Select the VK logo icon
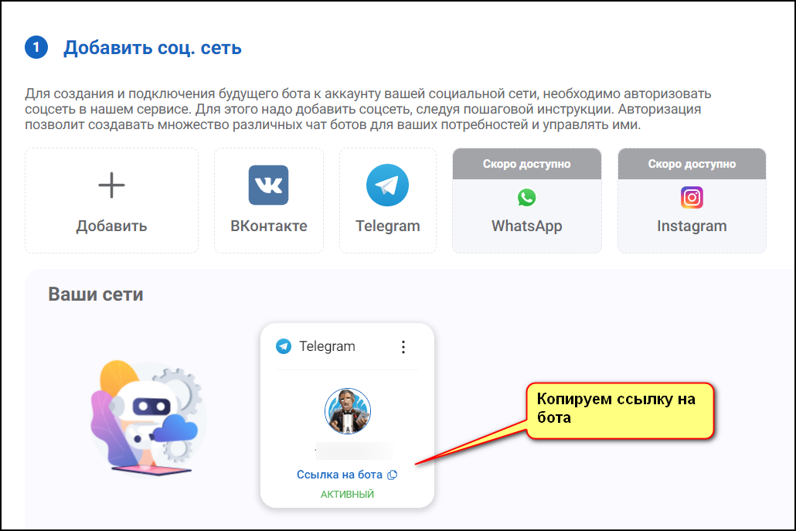796x531 pixels. click(x=268, y=185)
